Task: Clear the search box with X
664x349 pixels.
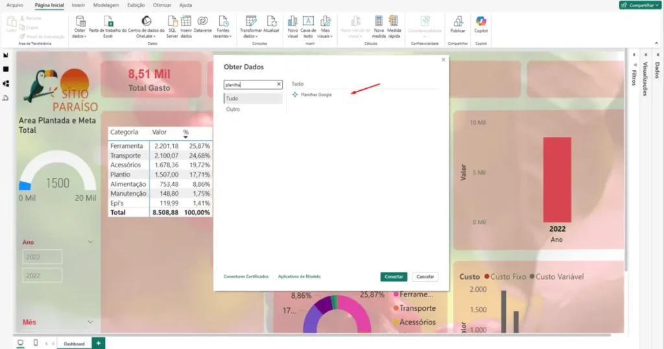Action: (279, 84)
